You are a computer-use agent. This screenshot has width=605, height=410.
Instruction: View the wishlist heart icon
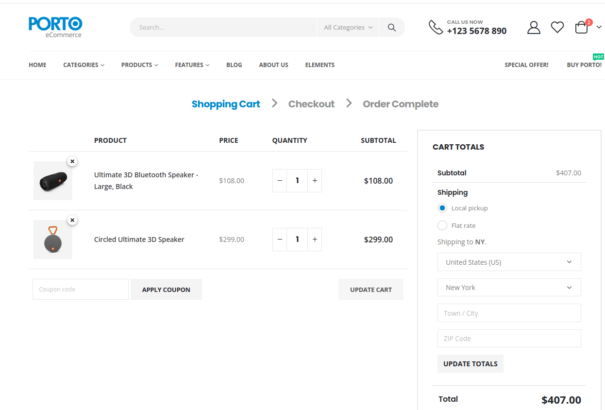pyautogui.click(x=557, y=27)
